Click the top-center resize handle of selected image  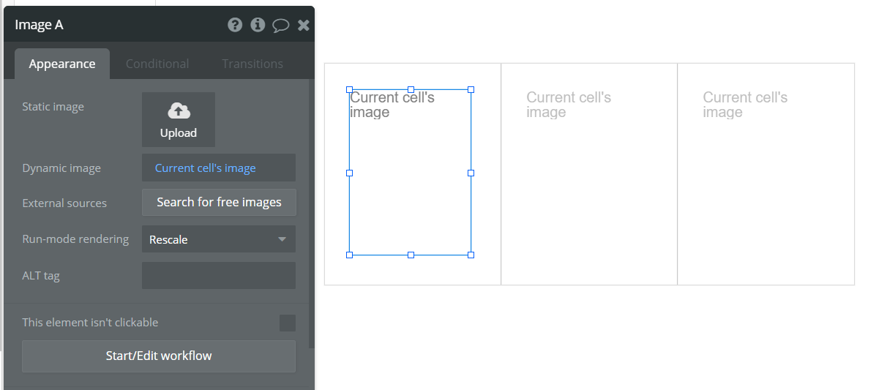click(x=411, y=89)
